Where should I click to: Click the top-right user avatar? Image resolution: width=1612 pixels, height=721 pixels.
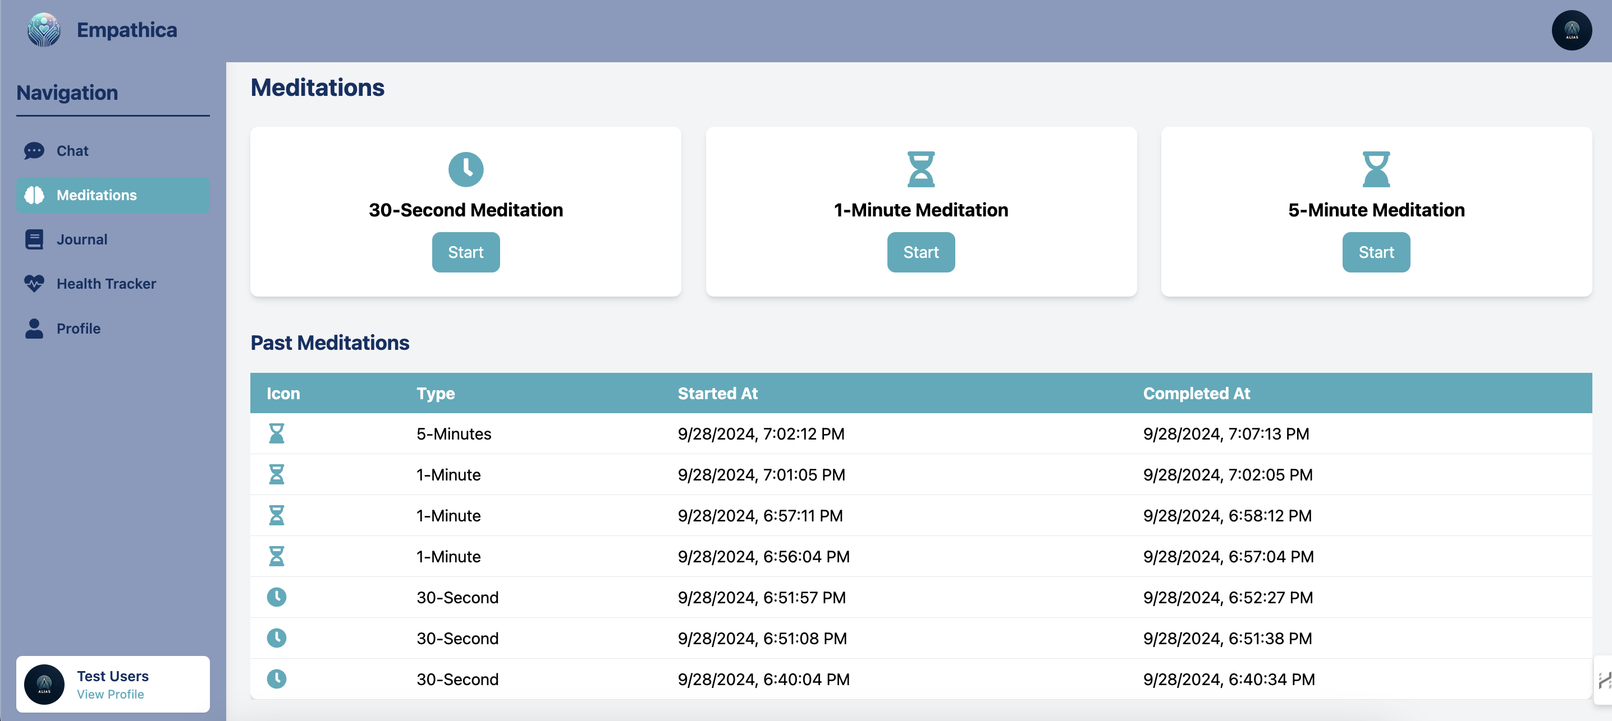tap(1570, 30)
